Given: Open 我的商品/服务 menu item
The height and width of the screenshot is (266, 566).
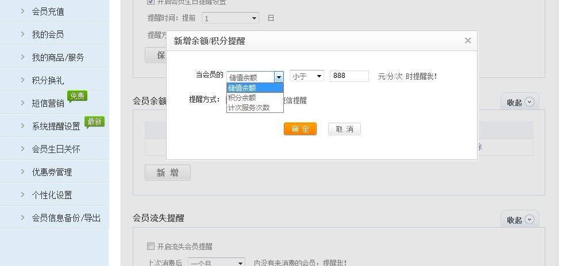Looking at the screenshot, I should 58,57.
